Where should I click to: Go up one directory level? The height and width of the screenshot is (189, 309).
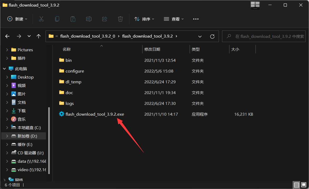click(x=39, y=36)
